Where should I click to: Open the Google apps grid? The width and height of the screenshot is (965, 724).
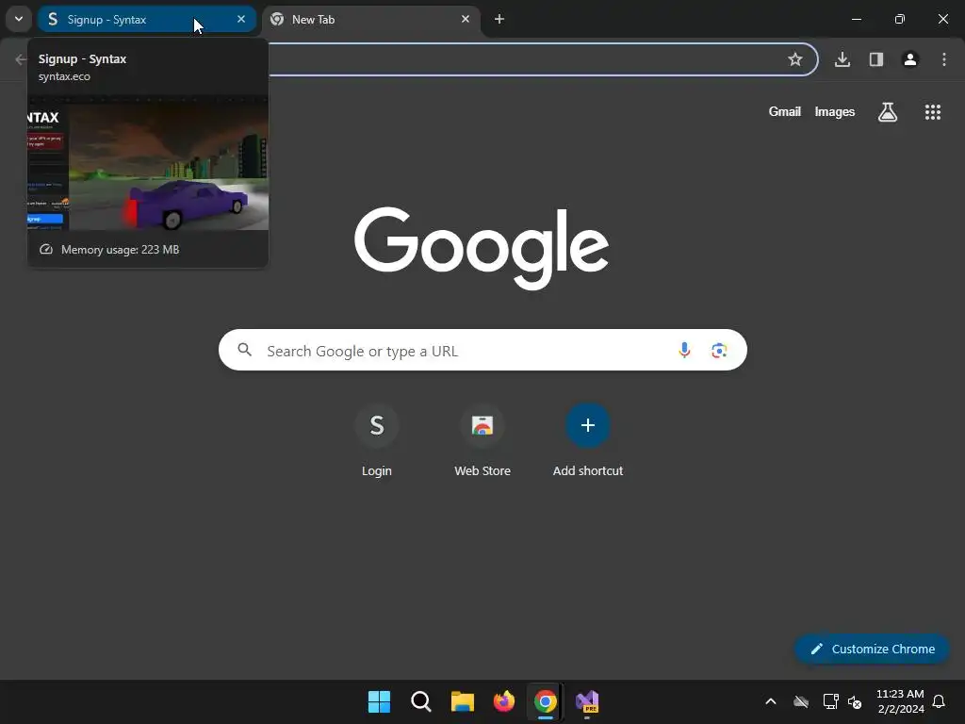(933, 112)
